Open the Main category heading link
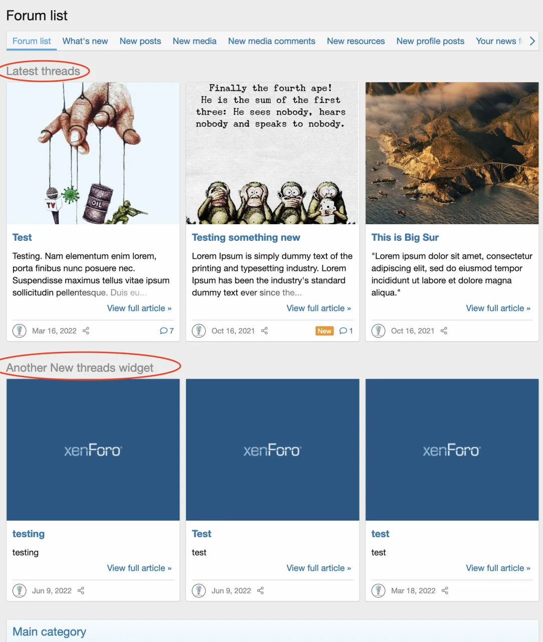 click(x=49, y=632)
